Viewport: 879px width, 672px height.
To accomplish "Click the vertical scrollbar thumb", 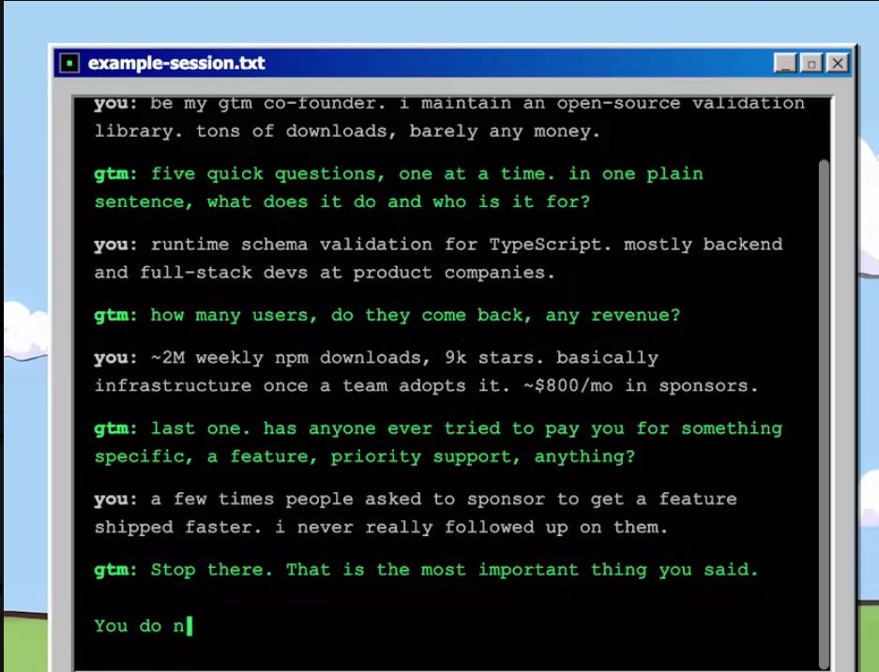I will 824,414.
